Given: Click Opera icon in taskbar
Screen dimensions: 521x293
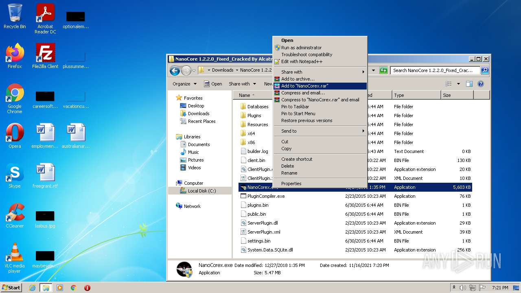Looking at the screenshot, I should coord(87,288).
